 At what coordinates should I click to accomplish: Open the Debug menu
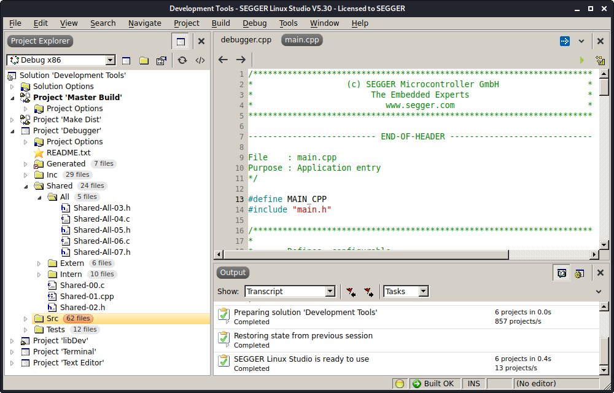255,23
